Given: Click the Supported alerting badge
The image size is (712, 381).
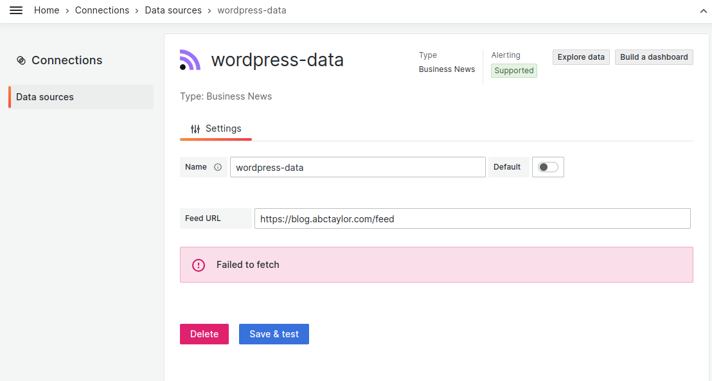Looking at the screenshot, I should tap(514, 71).
